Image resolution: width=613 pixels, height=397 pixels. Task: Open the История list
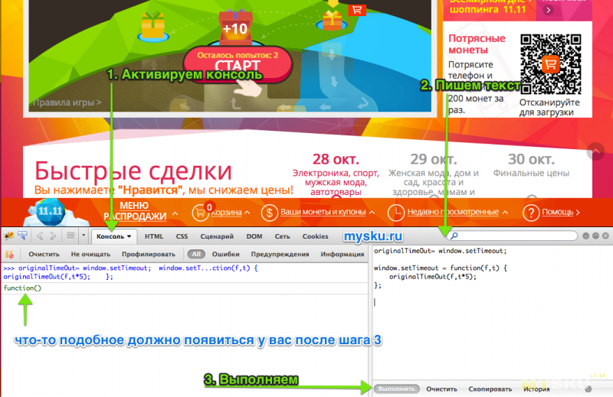point(536,389)
